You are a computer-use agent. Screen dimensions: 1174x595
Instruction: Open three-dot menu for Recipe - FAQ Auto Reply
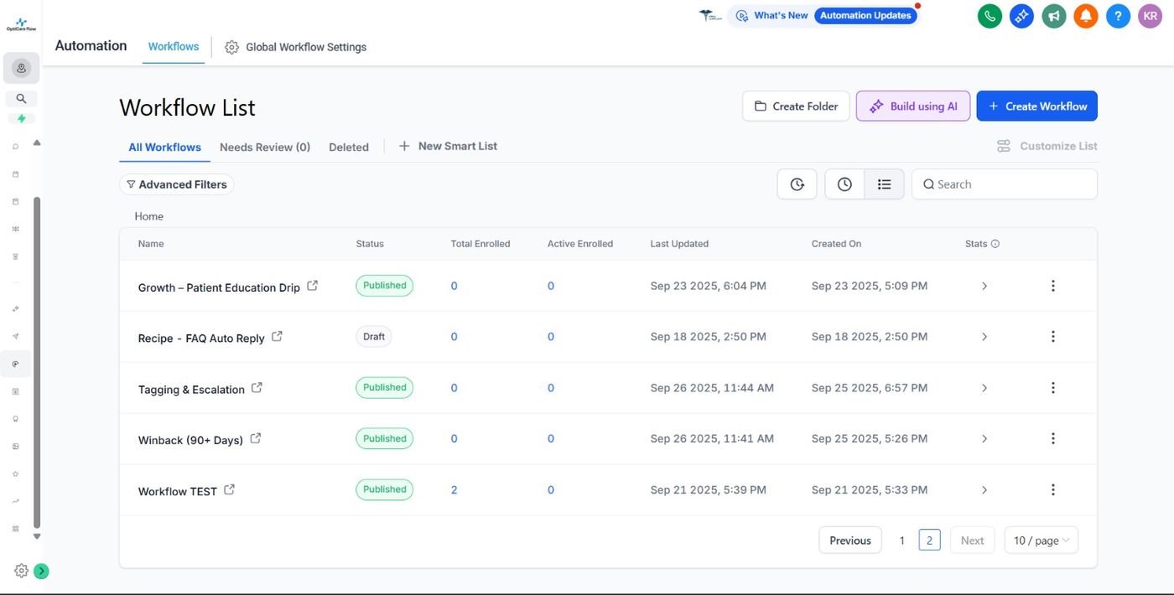pos(1053,337)
